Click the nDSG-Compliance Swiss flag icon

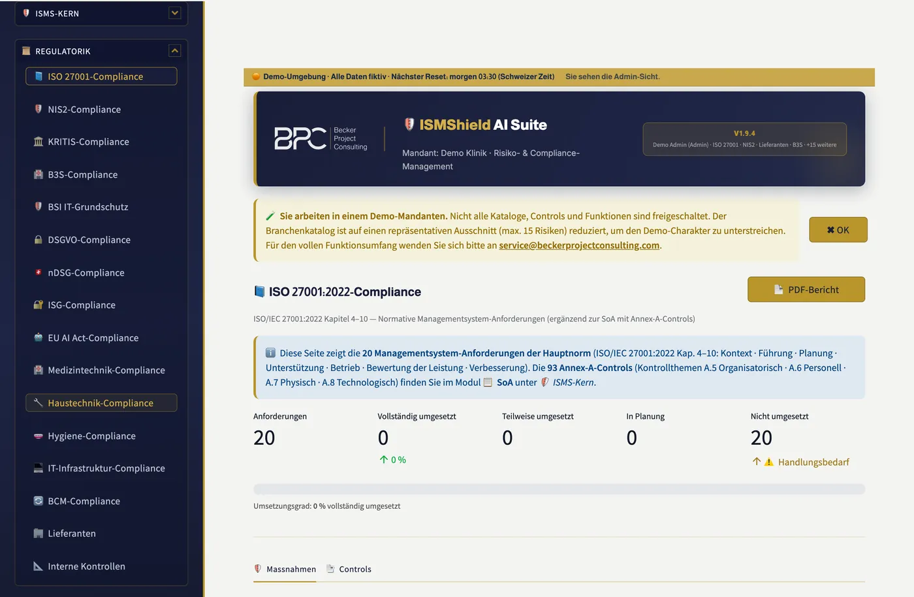click(x=39, y=272)
